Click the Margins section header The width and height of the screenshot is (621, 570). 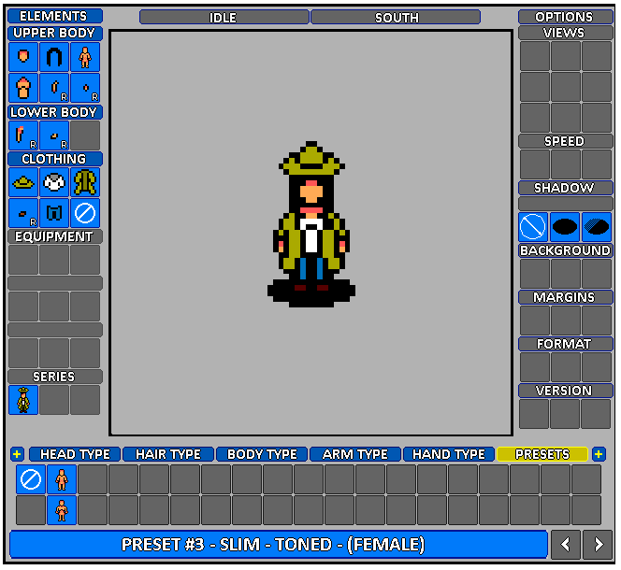(x=566, y=297)
